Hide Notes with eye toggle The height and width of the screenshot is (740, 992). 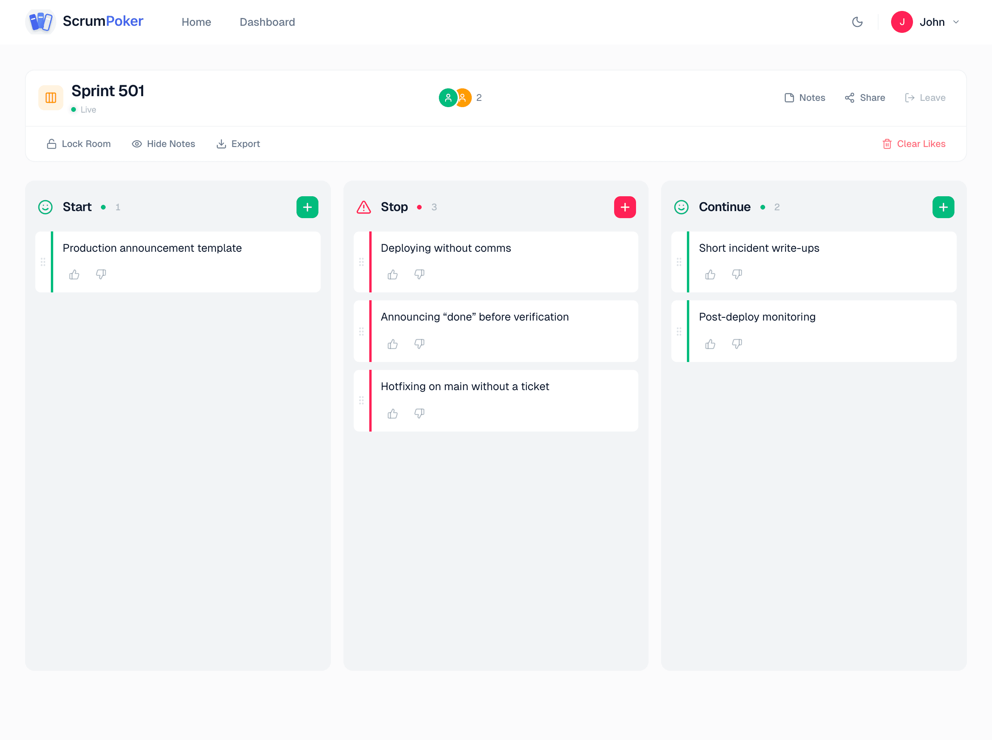164,144
